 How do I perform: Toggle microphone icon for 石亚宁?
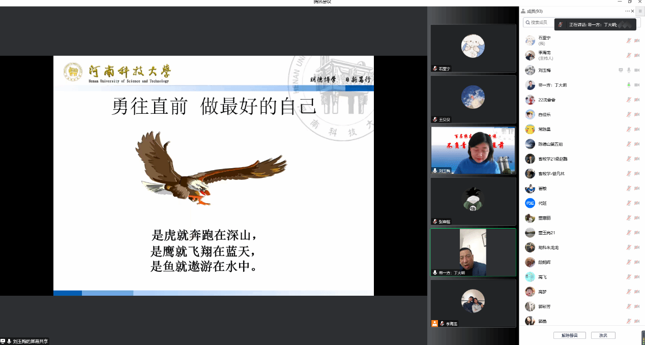click(629, 41)
